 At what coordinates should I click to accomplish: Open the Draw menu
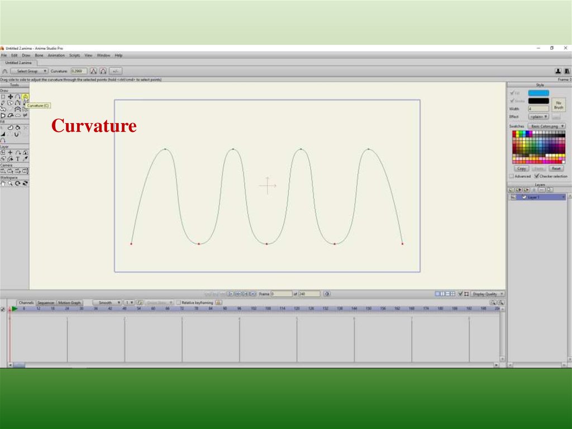[x=26, y=55]
